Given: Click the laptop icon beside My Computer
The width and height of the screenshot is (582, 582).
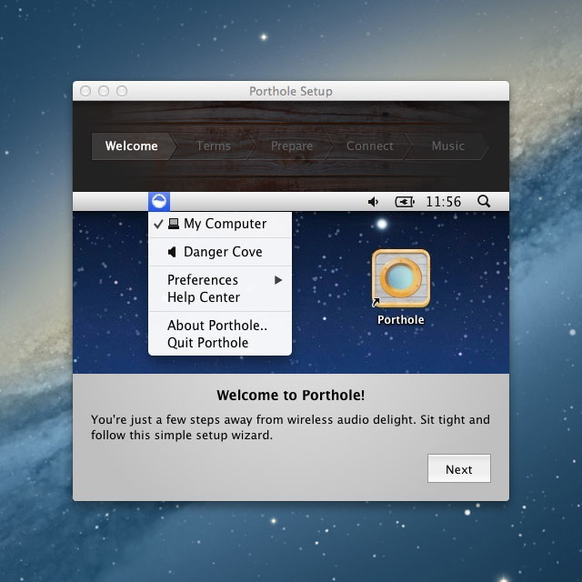Looking at the screenshot, I should pos(174,224).
